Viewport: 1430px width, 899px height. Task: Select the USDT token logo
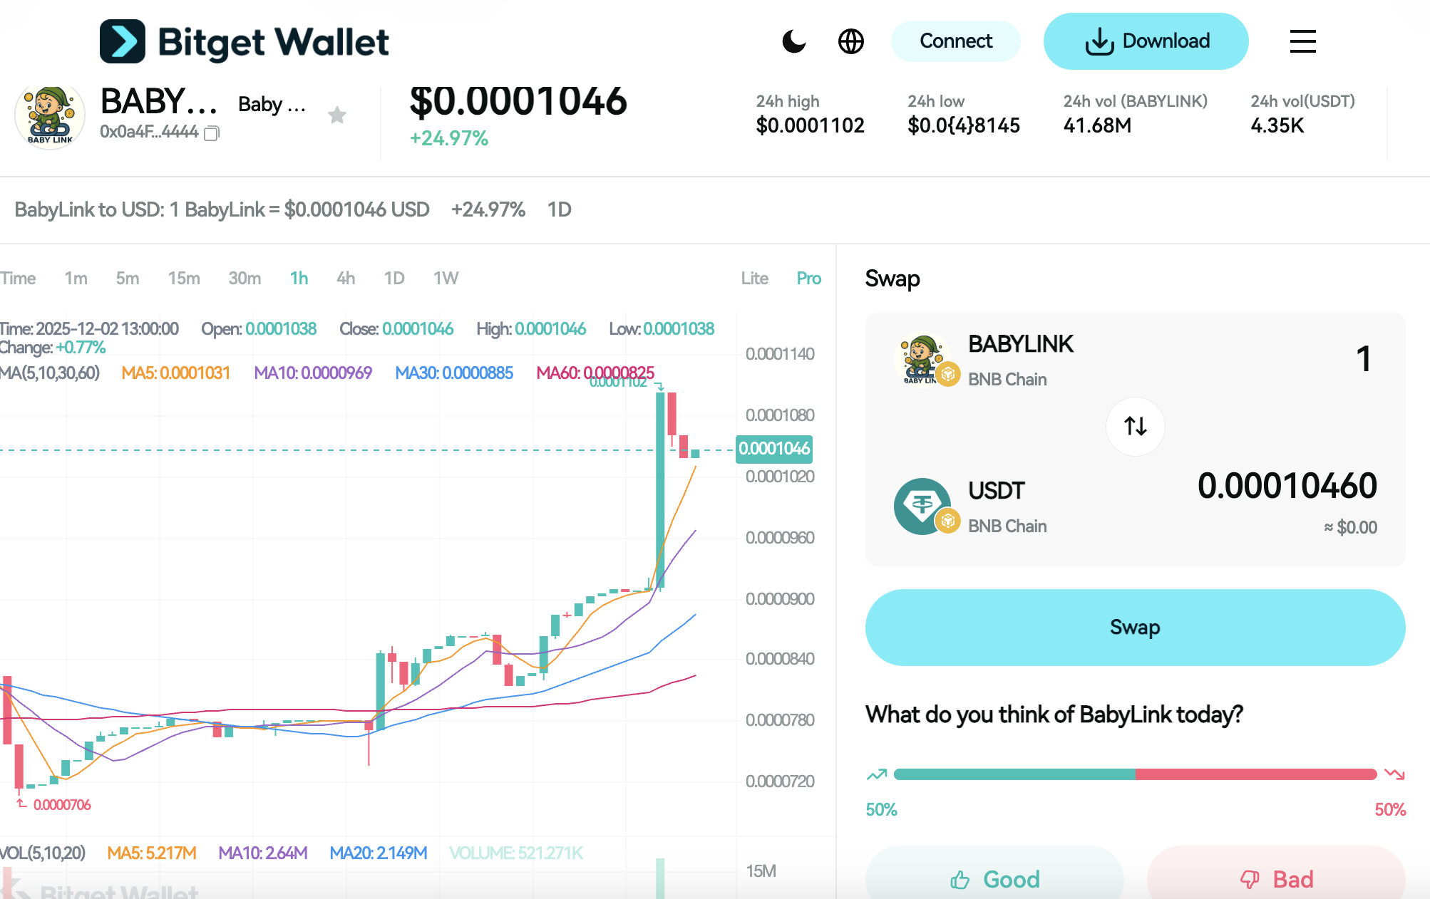click(923, 506)
